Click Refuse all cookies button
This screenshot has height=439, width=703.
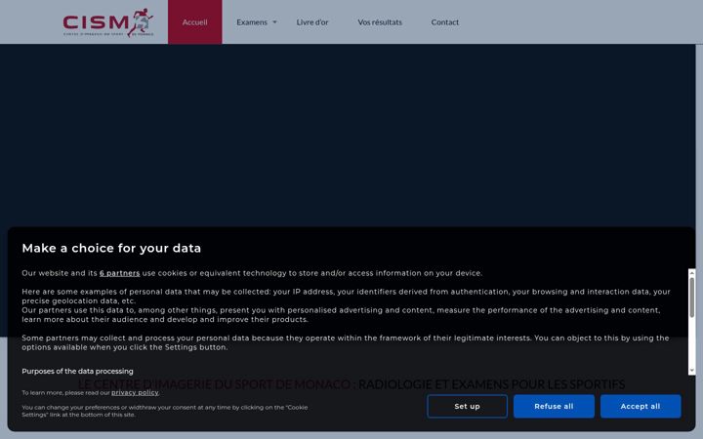click(x=554, y=406)
